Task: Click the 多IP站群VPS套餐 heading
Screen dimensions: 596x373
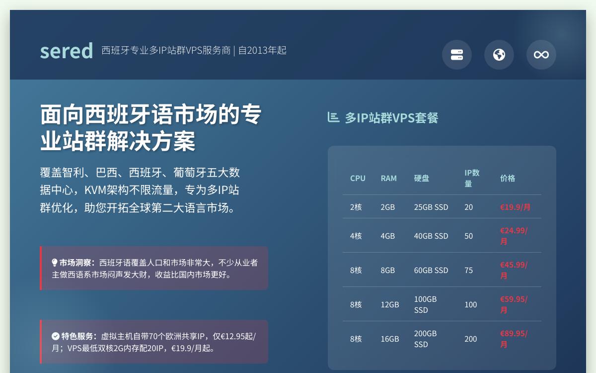Action: pyautogui.click(x=392, y=118)
